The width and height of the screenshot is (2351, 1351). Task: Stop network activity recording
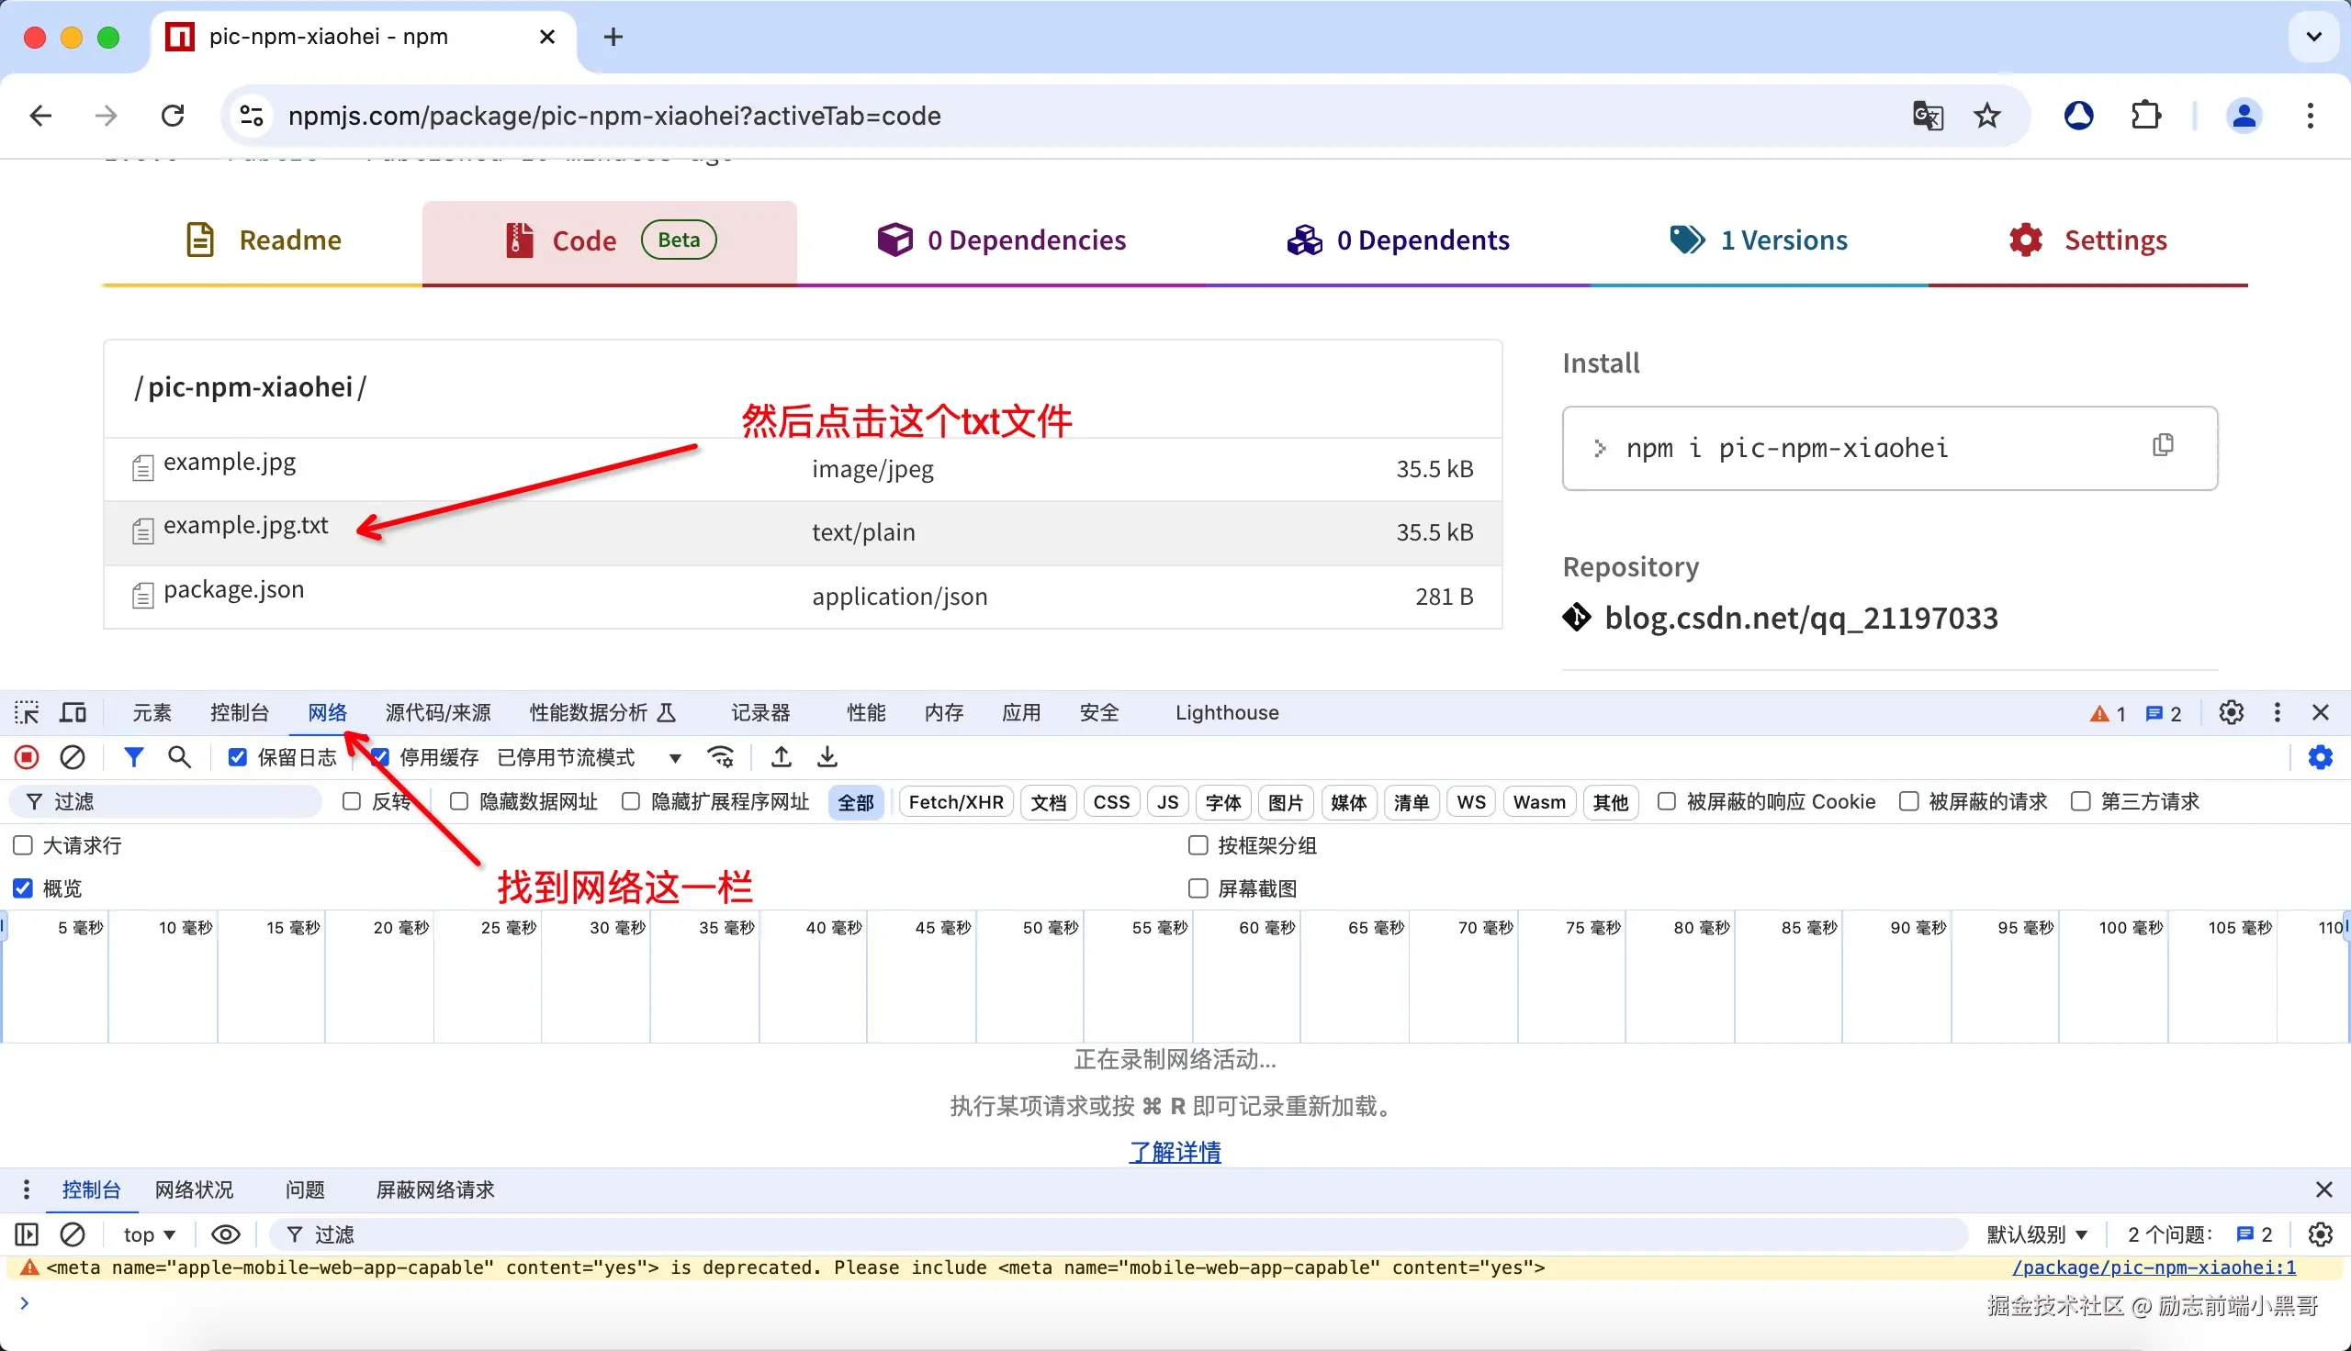(26, 757)
